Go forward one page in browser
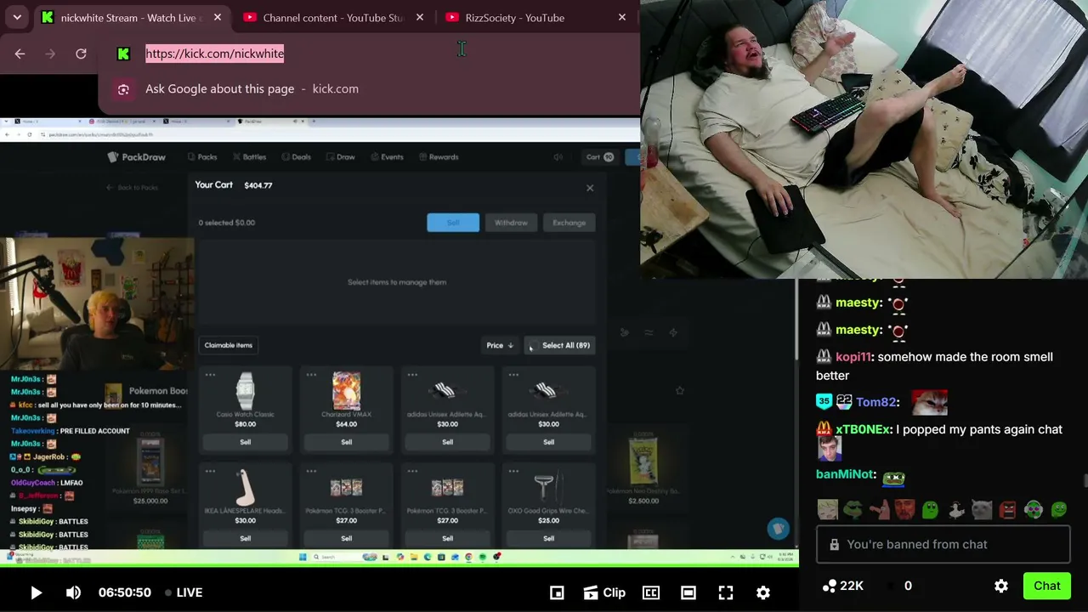The image size is (1088, 612). tap(50, 54)
